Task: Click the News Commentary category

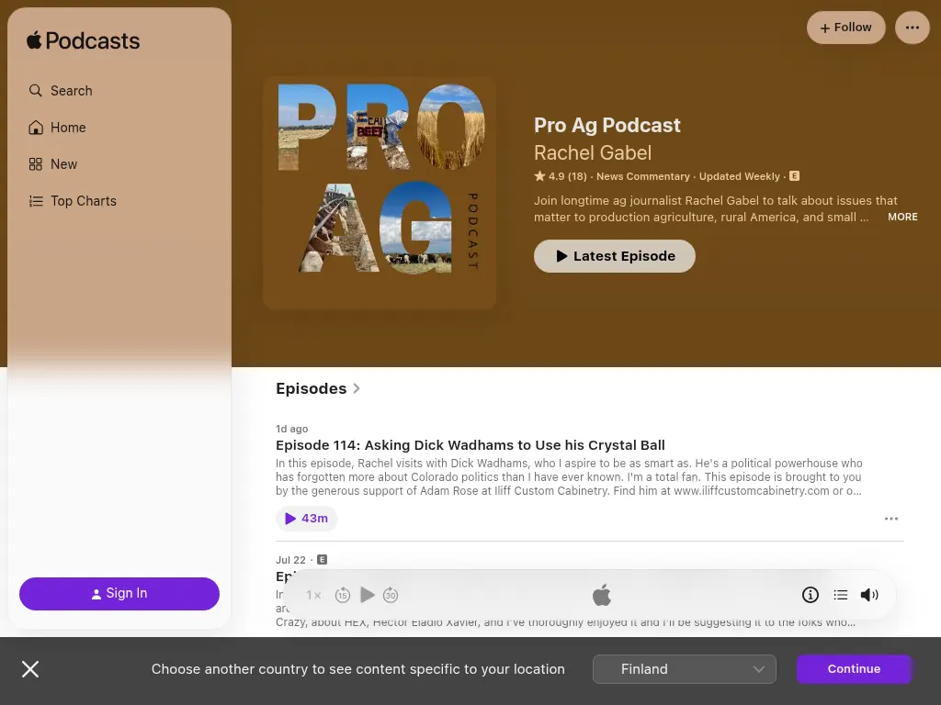Action: pos(642,176)
